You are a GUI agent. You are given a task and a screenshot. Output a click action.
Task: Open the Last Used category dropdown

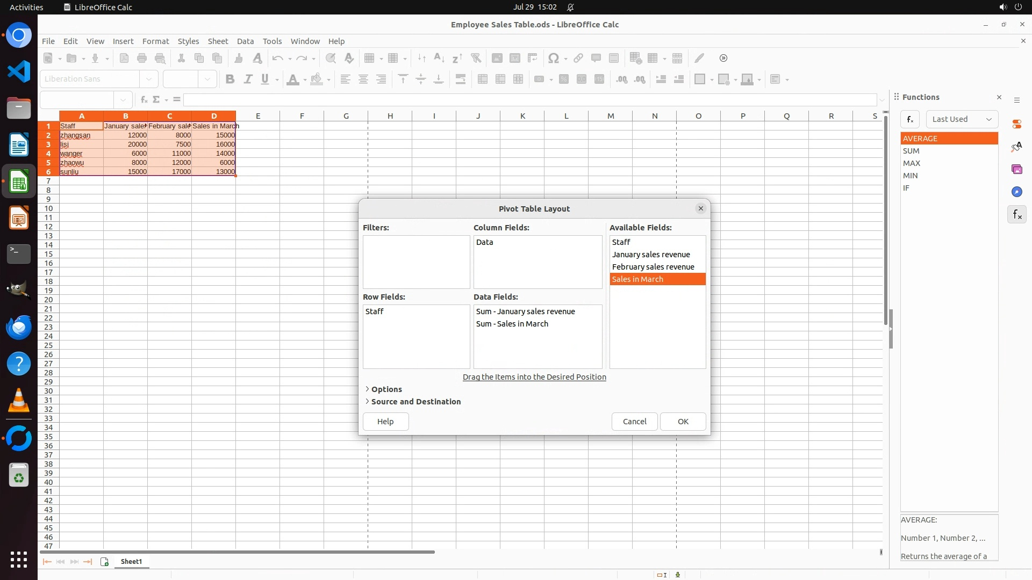[x=962, y=119]
